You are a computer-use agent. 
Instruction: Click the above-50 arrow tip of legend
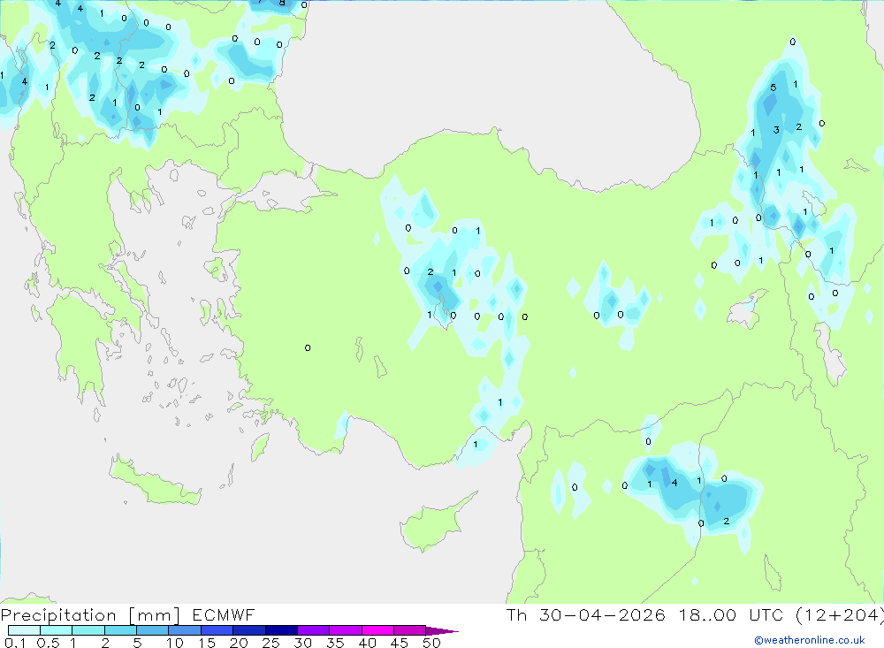point(442,630)
